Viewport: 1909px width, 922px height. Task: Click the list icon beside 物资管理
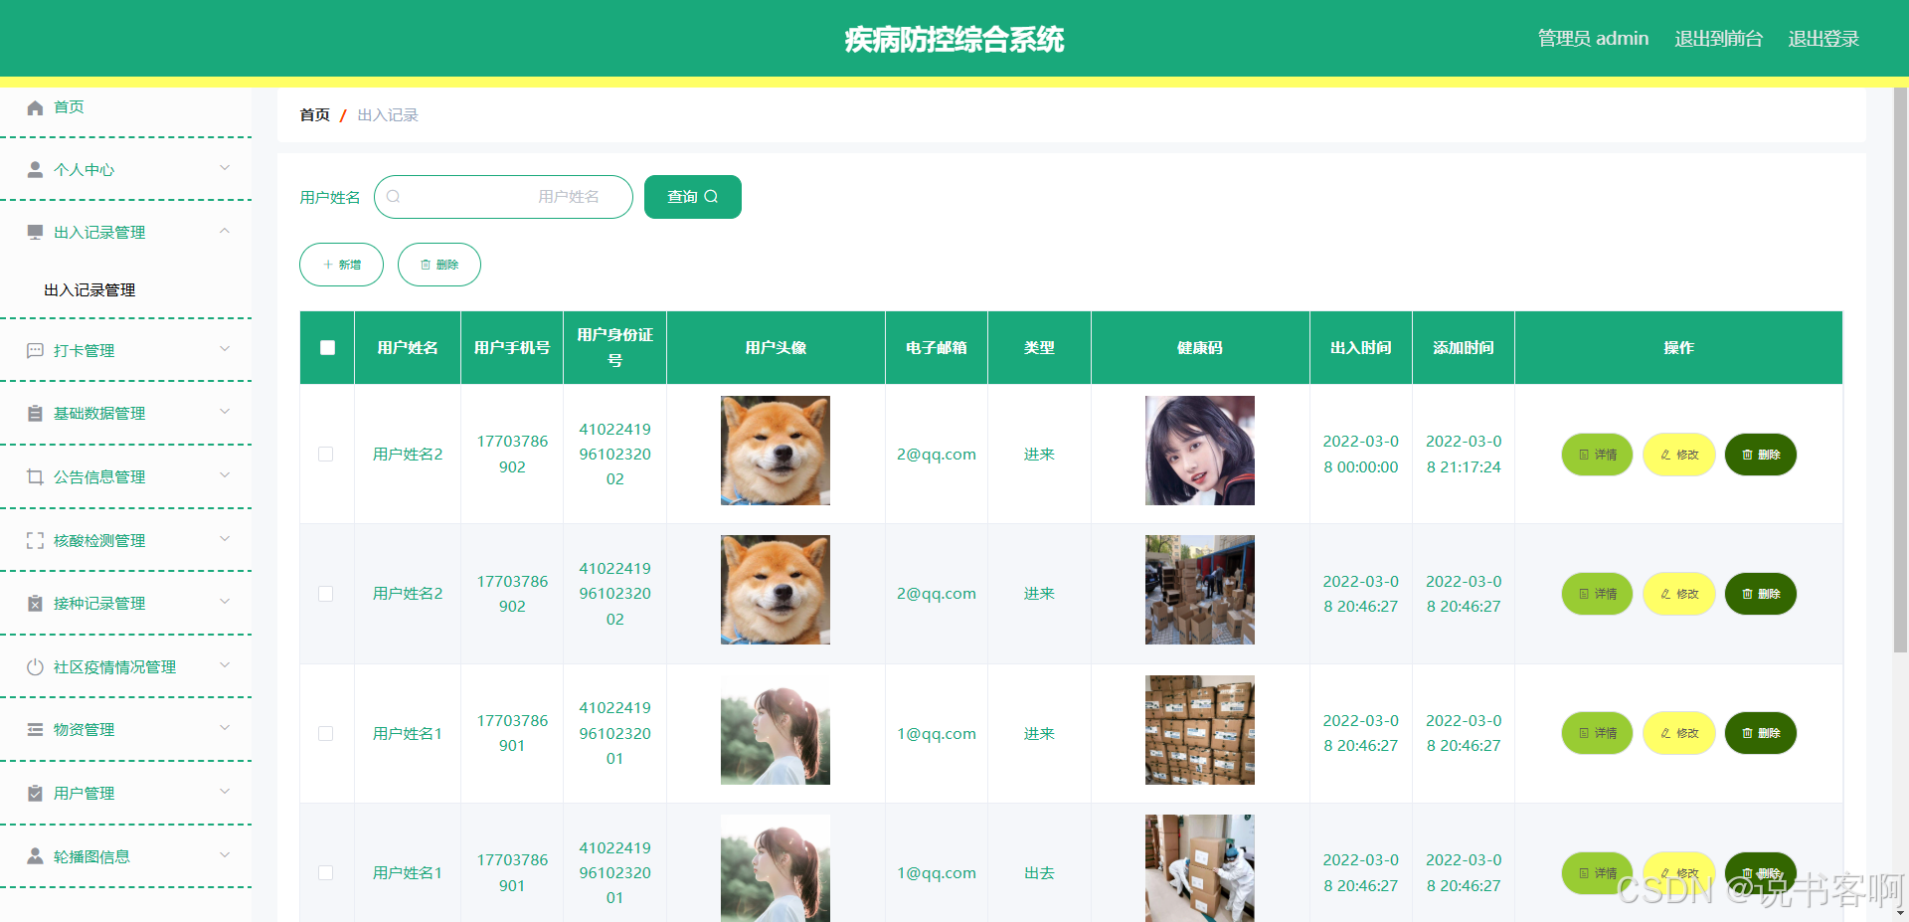coord(35,729)
